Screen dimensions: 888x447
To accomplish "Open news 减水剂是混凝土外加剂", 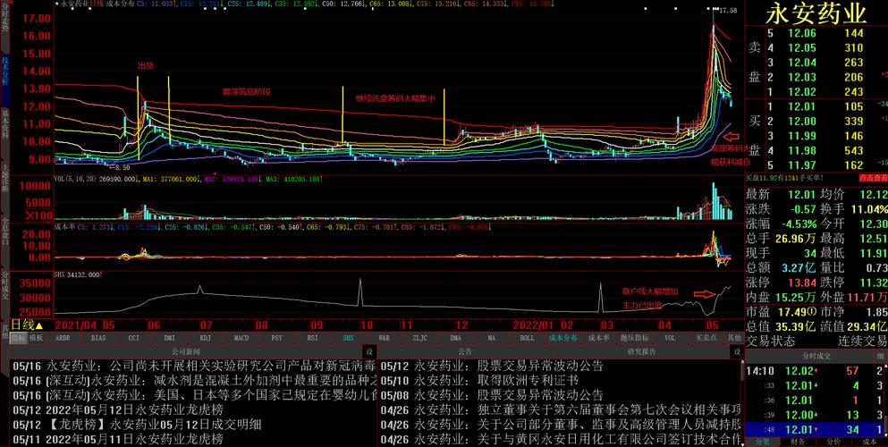I will (x=193, y=380).
